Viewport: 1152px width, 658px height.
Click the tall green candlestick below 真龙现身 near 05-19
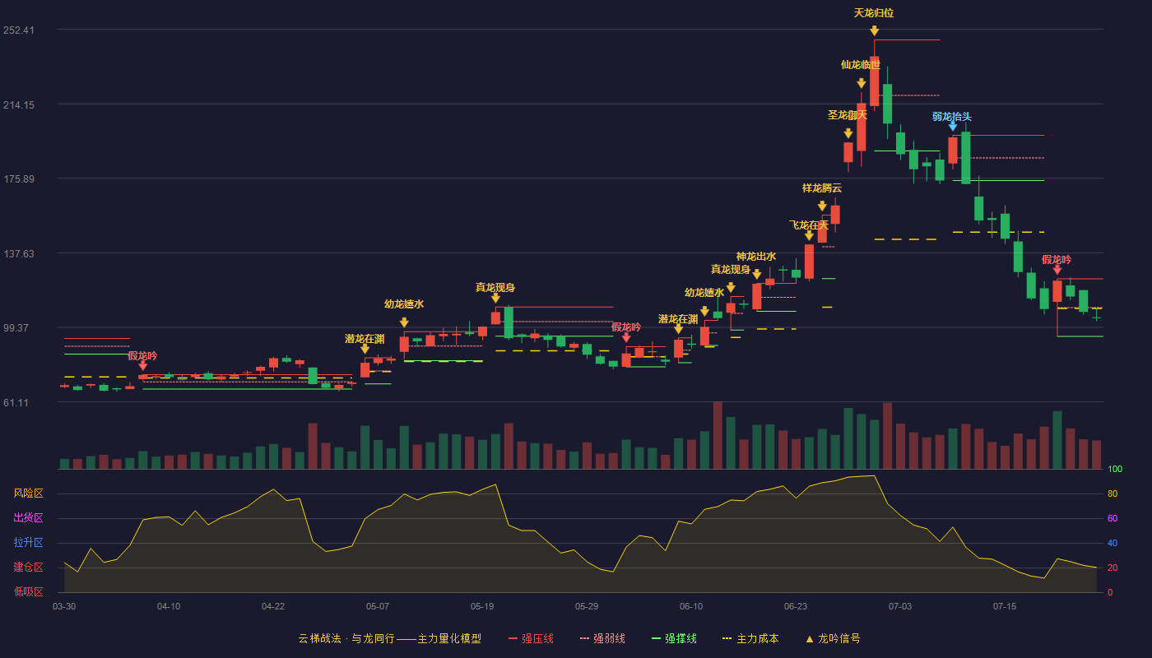(509, 322)
